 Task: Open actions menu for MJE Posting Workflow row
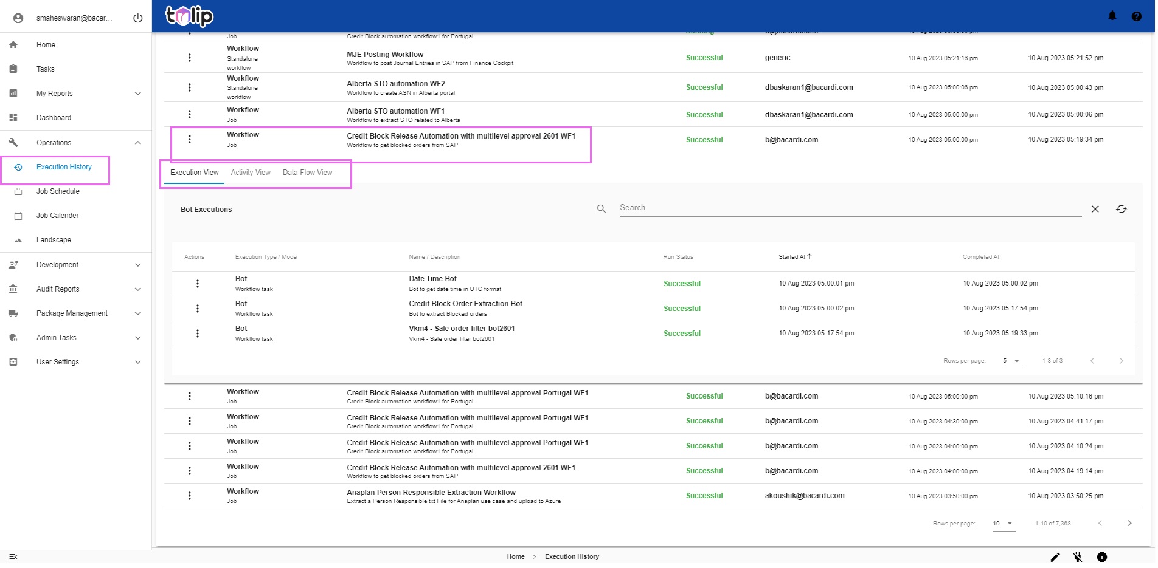pyautogui.click(x=190, y=58)
